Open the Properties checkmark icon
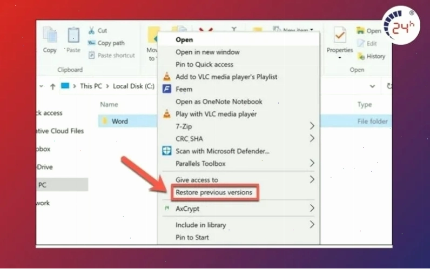 click(x=340, y=35)
